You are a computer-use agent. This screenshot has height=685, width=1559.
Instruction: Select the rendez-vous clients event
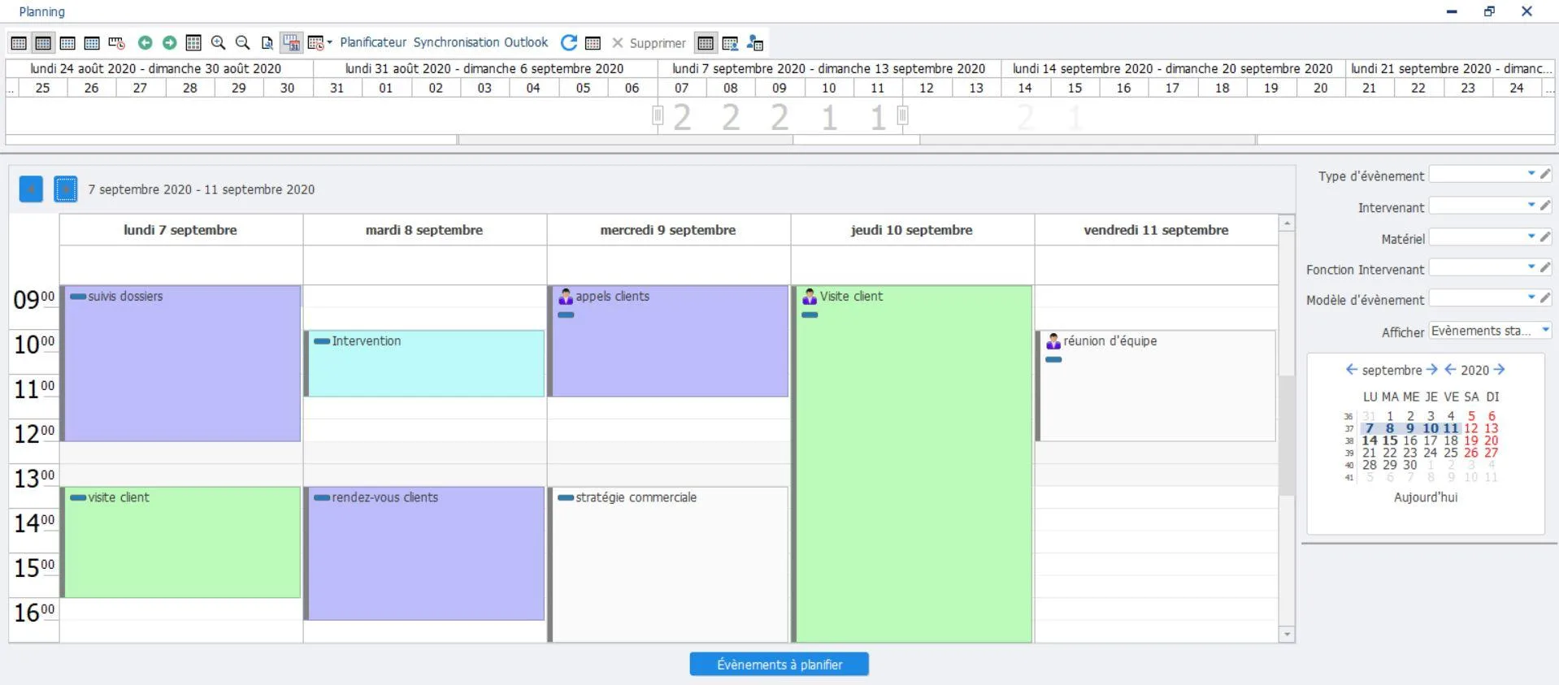pyautogui.click(x=424, y=553)
